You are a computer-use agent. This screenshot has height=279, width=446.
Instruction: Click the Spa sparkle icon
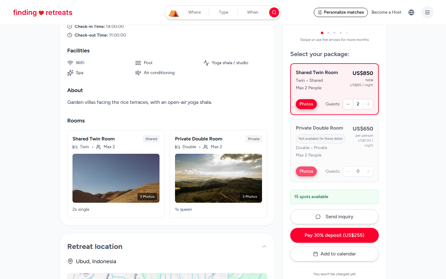(x=70, y=73)
